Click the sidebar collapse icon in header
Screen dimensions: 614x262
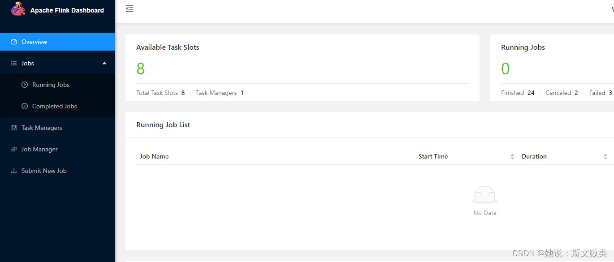pyautogui.click(x=130, y=9)
